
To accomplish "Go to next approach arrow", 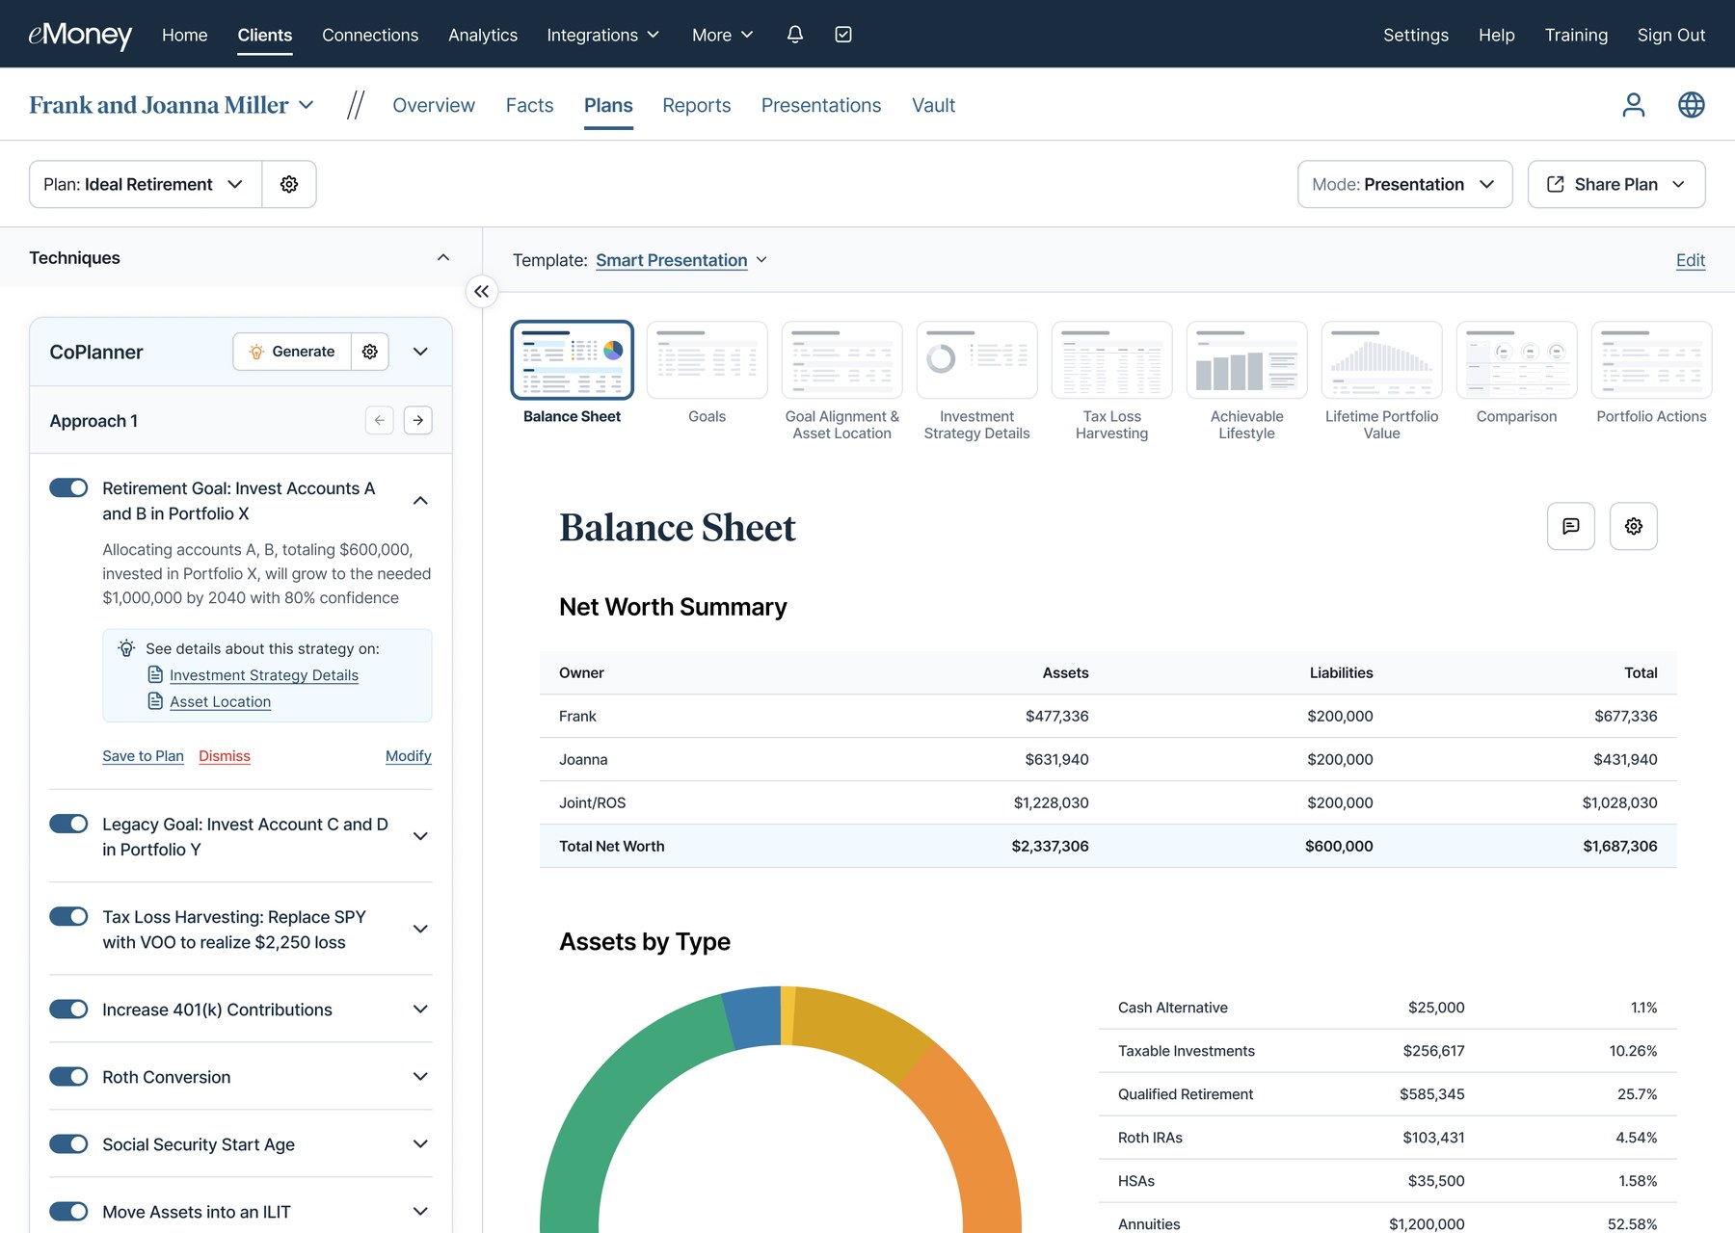I will [x=418, y=420].
